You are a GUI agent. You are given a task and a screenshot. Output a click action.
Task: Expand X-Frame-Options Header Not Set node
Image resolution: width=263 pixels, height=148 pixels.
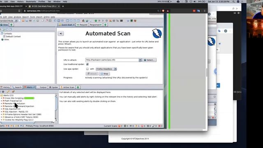click(x=2, y=114)
